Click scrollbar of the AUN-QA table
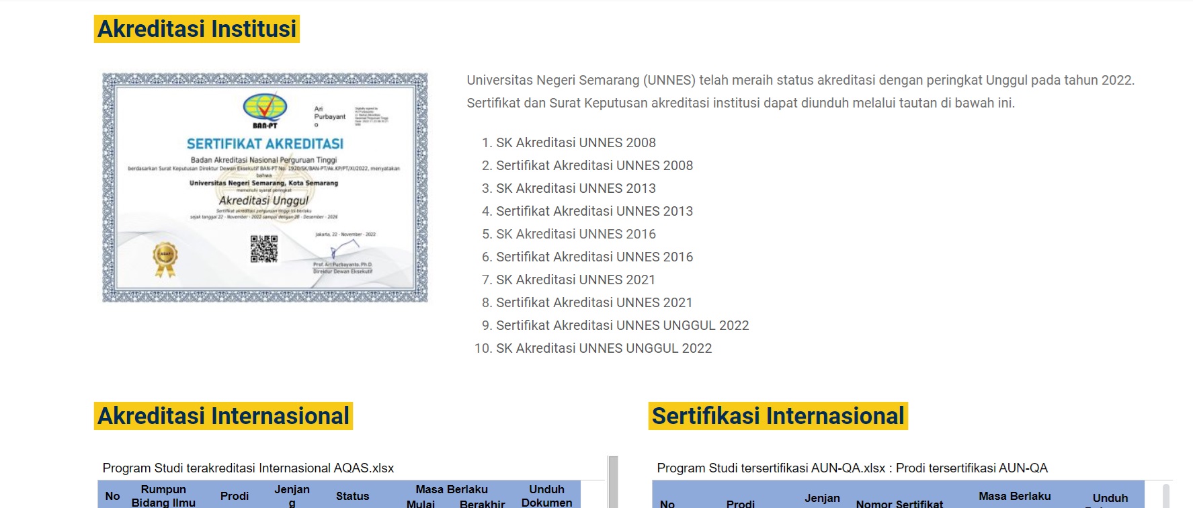Image resolution: width=1193 pixels, height=508 pixels. tap(1166, 495)
